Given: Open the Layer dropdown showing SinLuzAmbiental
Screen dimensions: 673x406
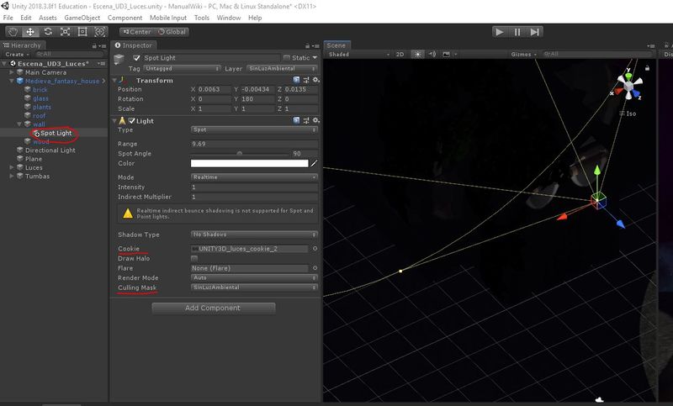Looking at the screenshot, I should pyautogui.click(x=283, y=69).
